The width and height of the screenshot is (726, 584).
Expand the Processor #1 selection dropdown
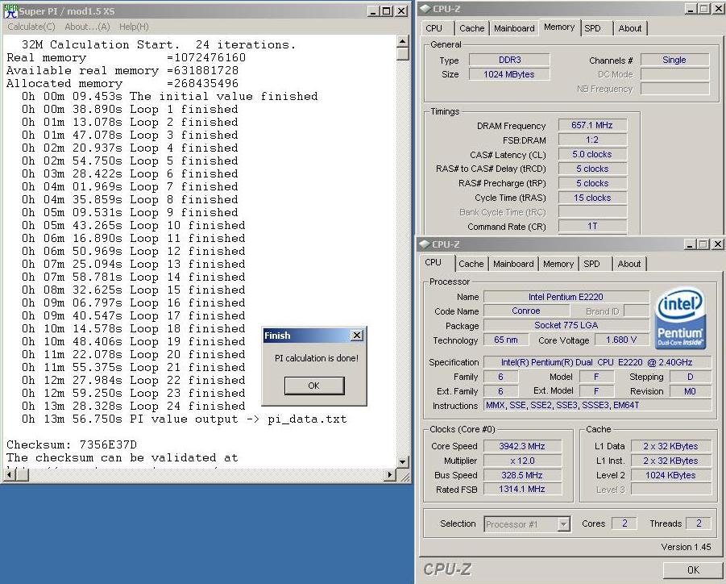tap(563, 524)
